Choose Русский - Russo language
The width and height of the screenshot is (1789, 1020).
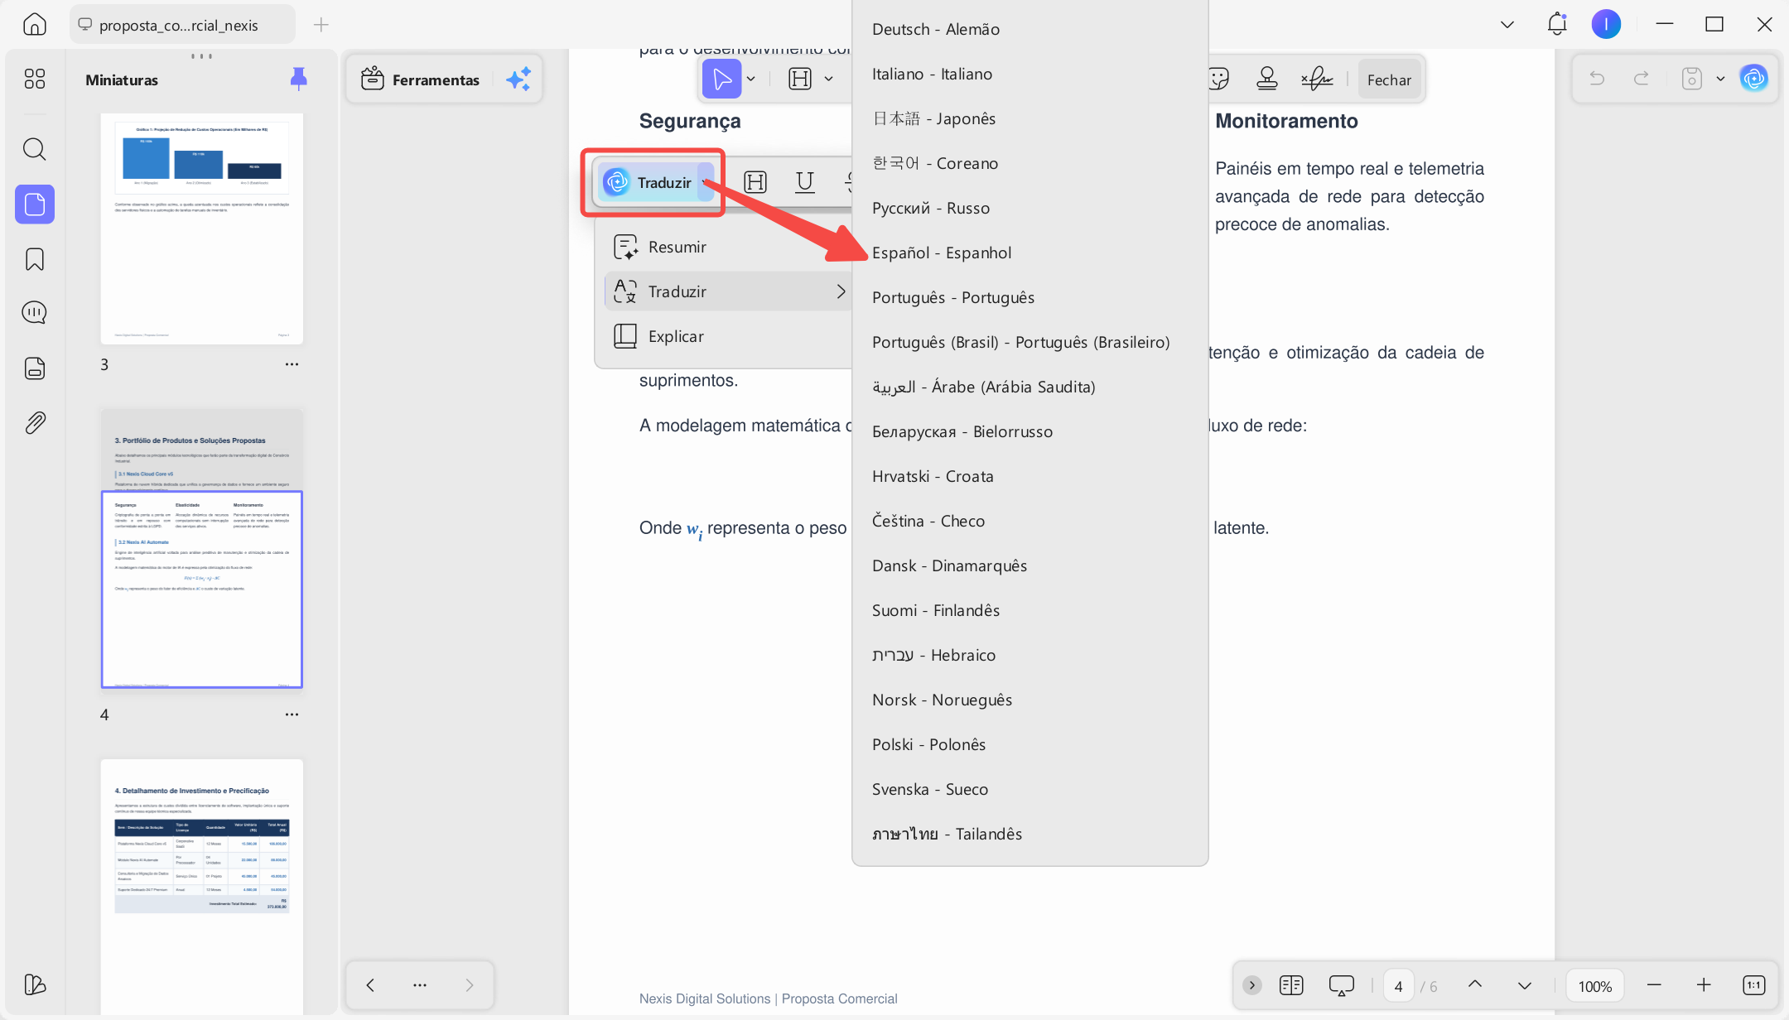(x=1030, y=208)
